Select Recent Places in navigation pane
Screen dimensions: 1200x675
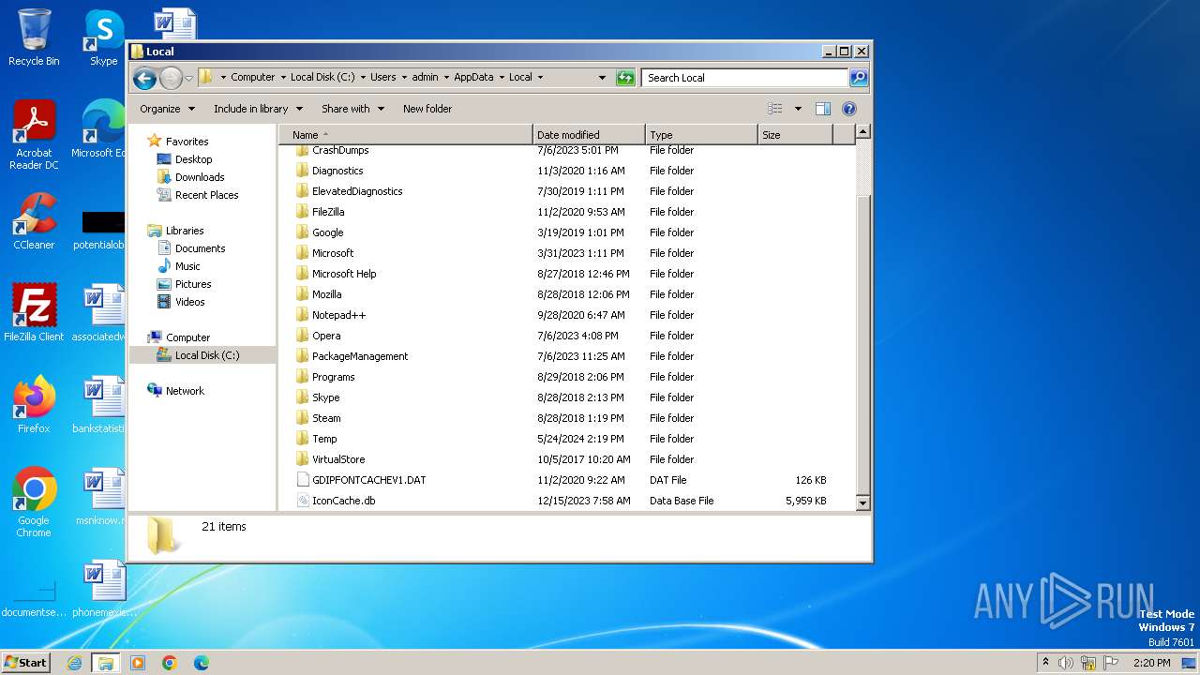[206, 195]
